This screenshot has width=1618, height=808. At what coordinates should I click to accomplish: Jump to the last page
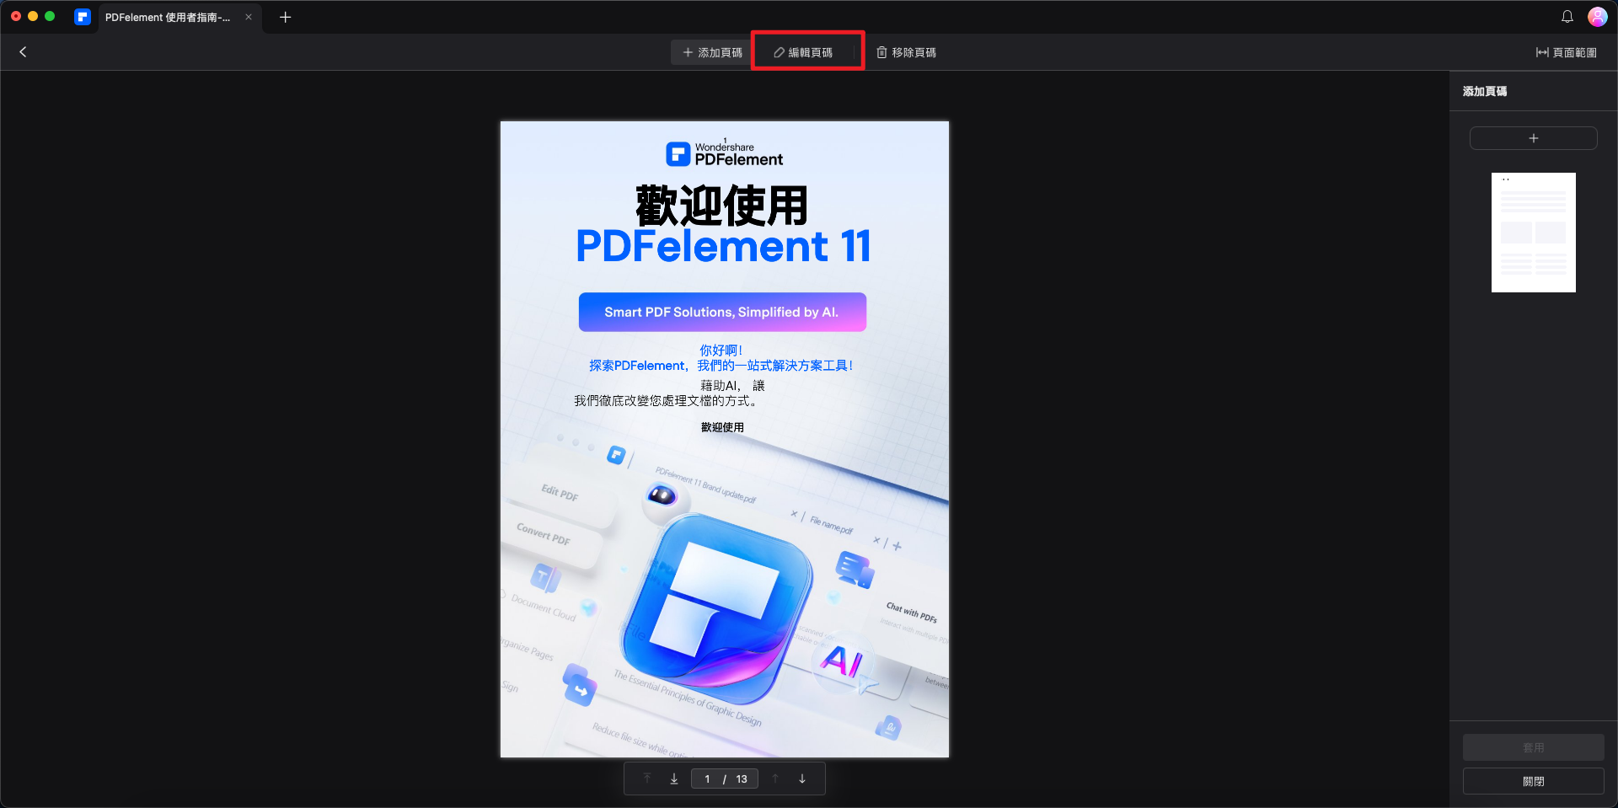click(x=674, y=779)
